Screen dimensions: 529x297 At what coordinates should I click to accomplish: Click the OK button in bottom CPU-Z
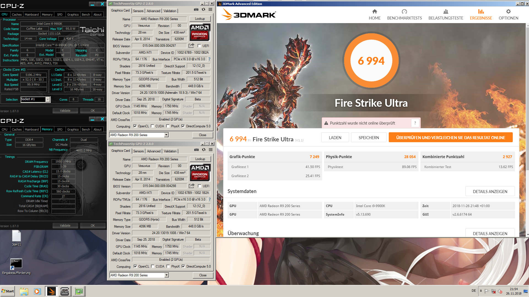(x=93, y=226)
